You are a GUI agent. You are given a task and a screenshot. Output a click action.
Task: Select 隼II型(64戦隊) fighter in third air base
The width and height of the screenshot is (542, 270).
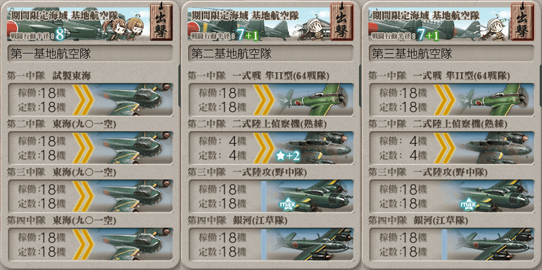(451, 100)
